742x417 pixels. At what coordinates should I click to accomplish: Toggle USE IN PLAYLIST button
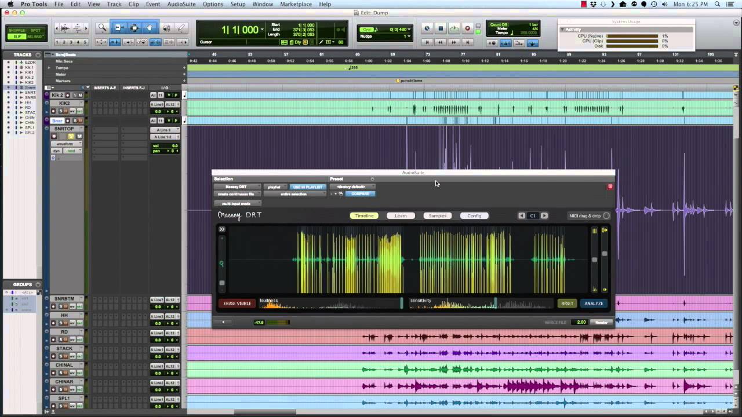pyautogui.click(x=307, y=187)
